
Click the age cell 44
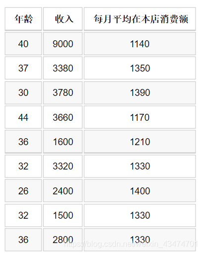[x=23, y=117]
